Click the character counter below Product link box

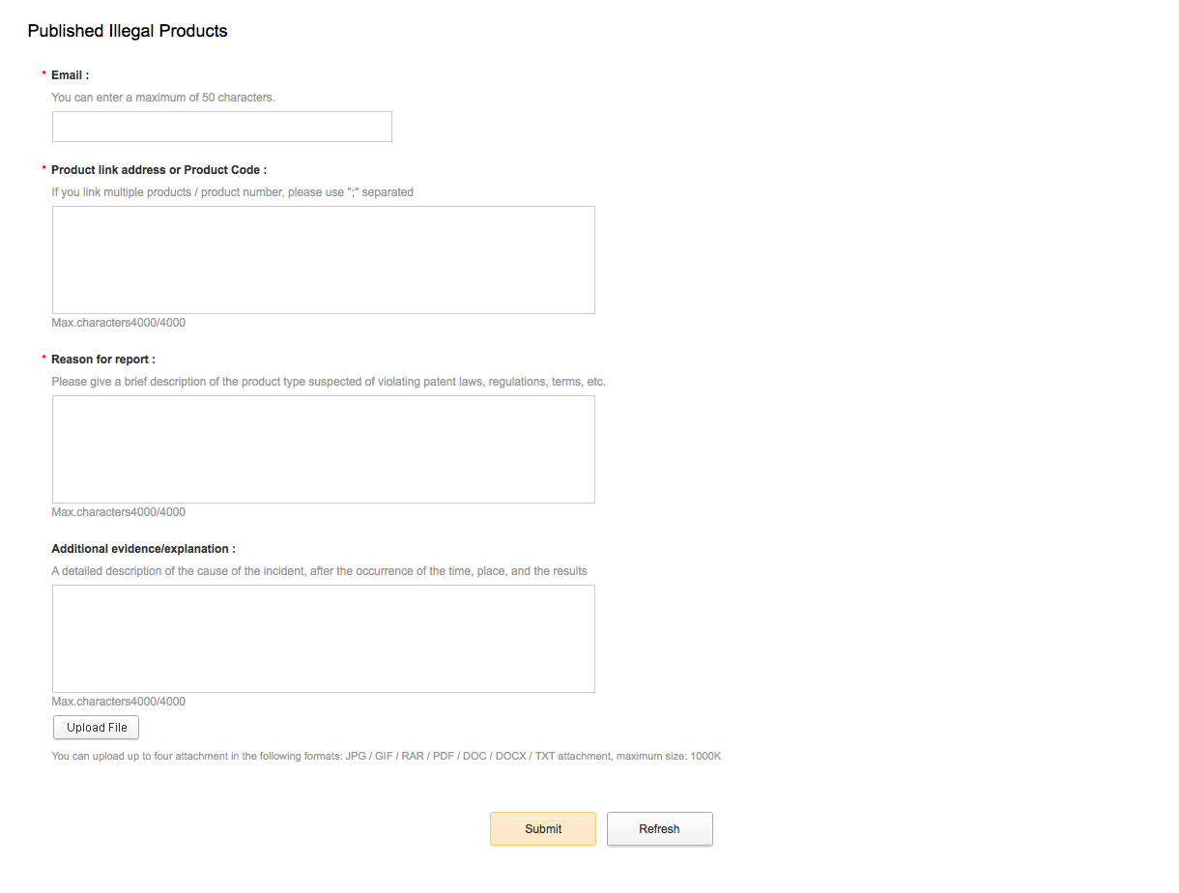119,323
